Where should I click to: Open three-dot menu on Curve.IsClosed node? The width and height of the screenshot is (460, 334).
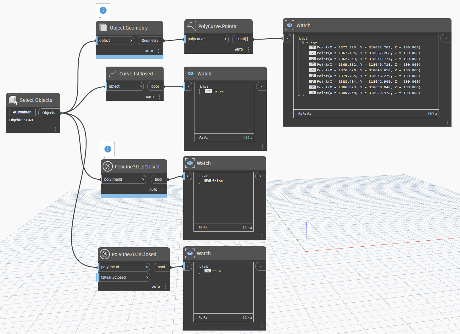coord(159,97)
